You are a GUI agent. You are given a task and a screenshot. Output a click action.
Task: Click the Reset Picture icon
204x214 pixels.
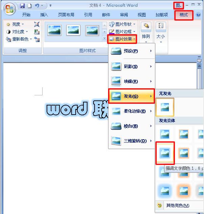point(37,40)
